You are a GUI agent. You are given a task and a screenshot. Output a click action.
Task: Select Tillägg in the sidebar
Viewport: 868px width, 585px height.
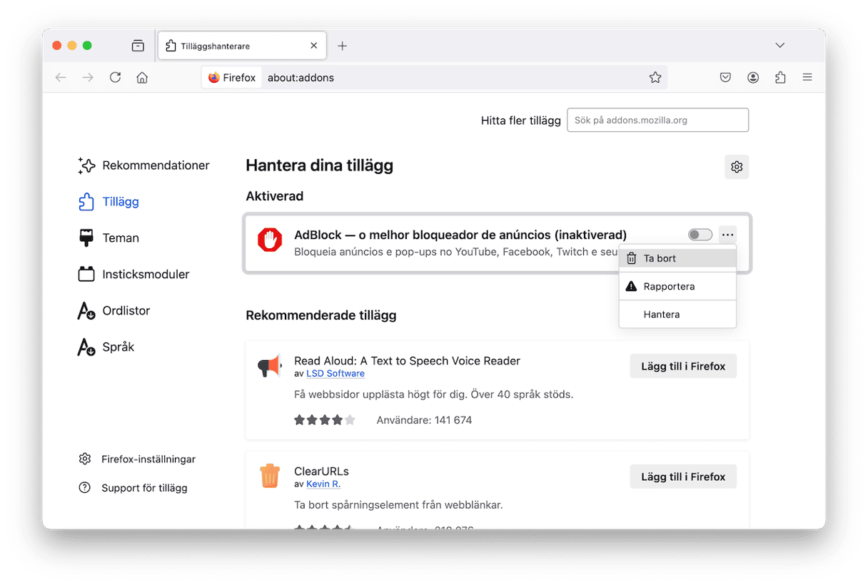tap(108, 202)
